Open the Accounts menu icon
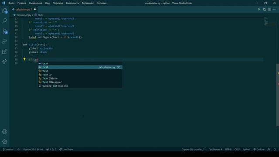The height and width of the screenshot is (157, 279). click(5, 132)
